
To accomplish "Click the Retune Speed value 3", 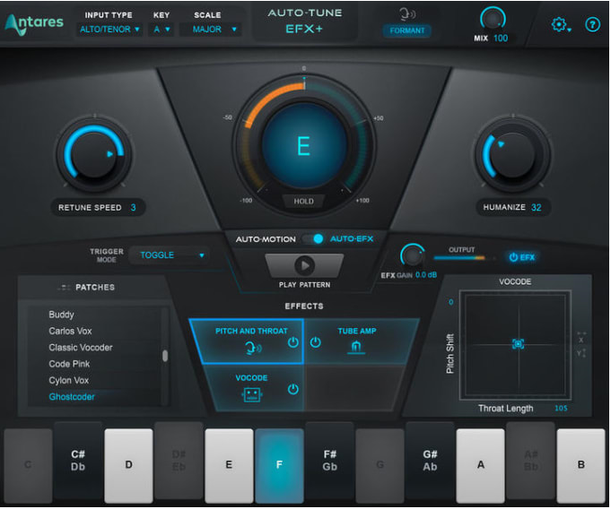I will pos(134,207).
